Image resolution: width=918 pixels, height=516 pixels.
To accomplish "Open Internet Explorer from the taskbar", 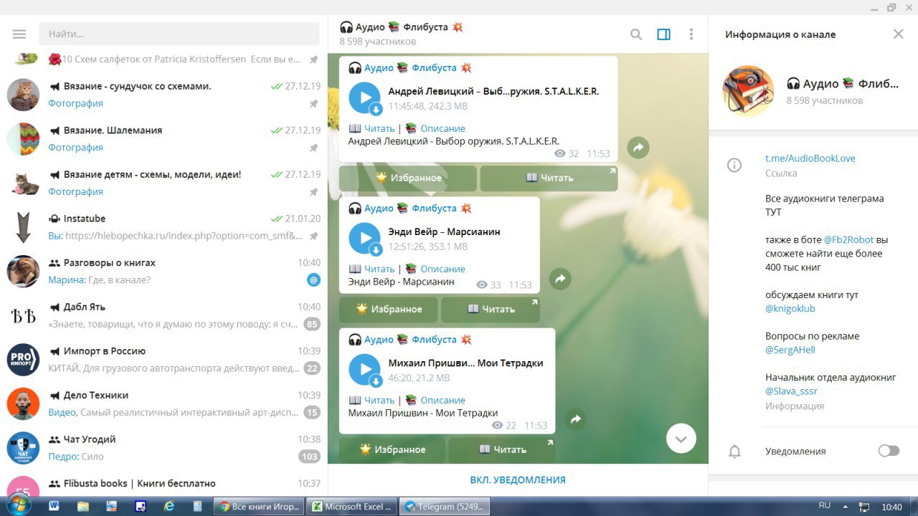I will click(169, 506).
